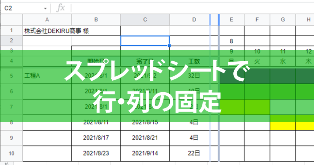Select column D header
The height and width of the screenshot is (165, 314).
[x=194, y=20]
